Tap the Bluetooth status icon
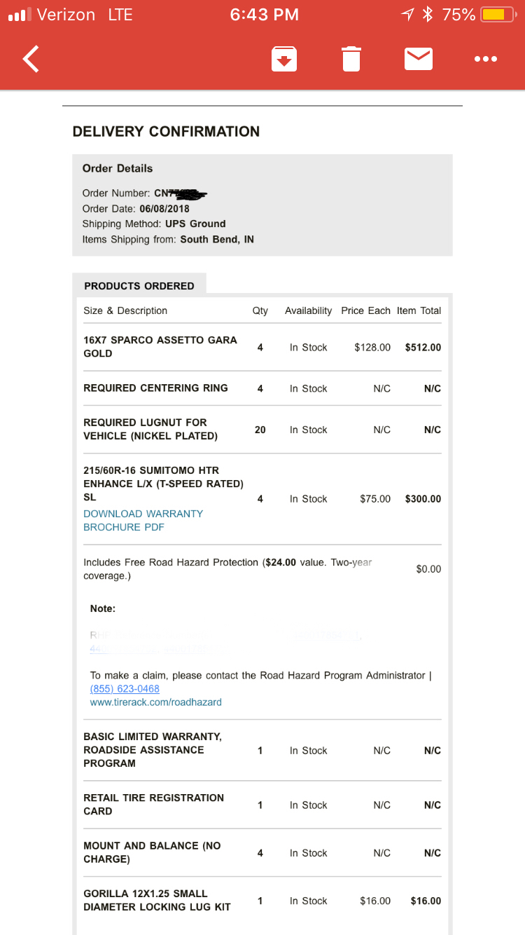525x935 pixels. 428,15
